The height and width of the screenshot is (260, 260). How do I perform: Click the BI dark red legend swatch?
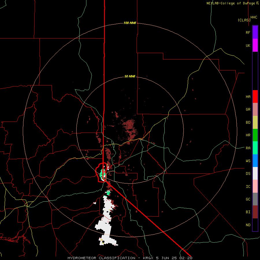(x=255, y=212)
